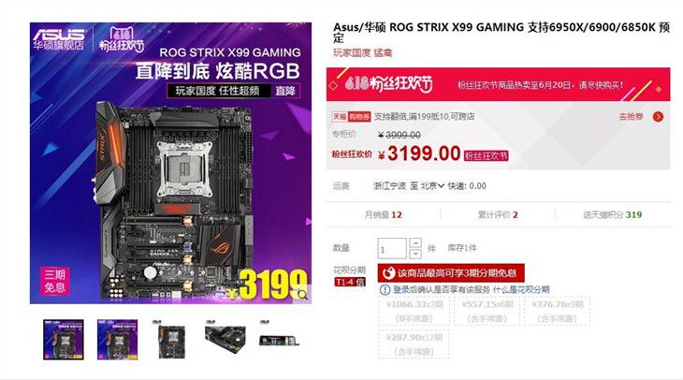Screen dimensions: 683x380
Task: Click the ASUS flagship store logo
Action: (59, 38)
